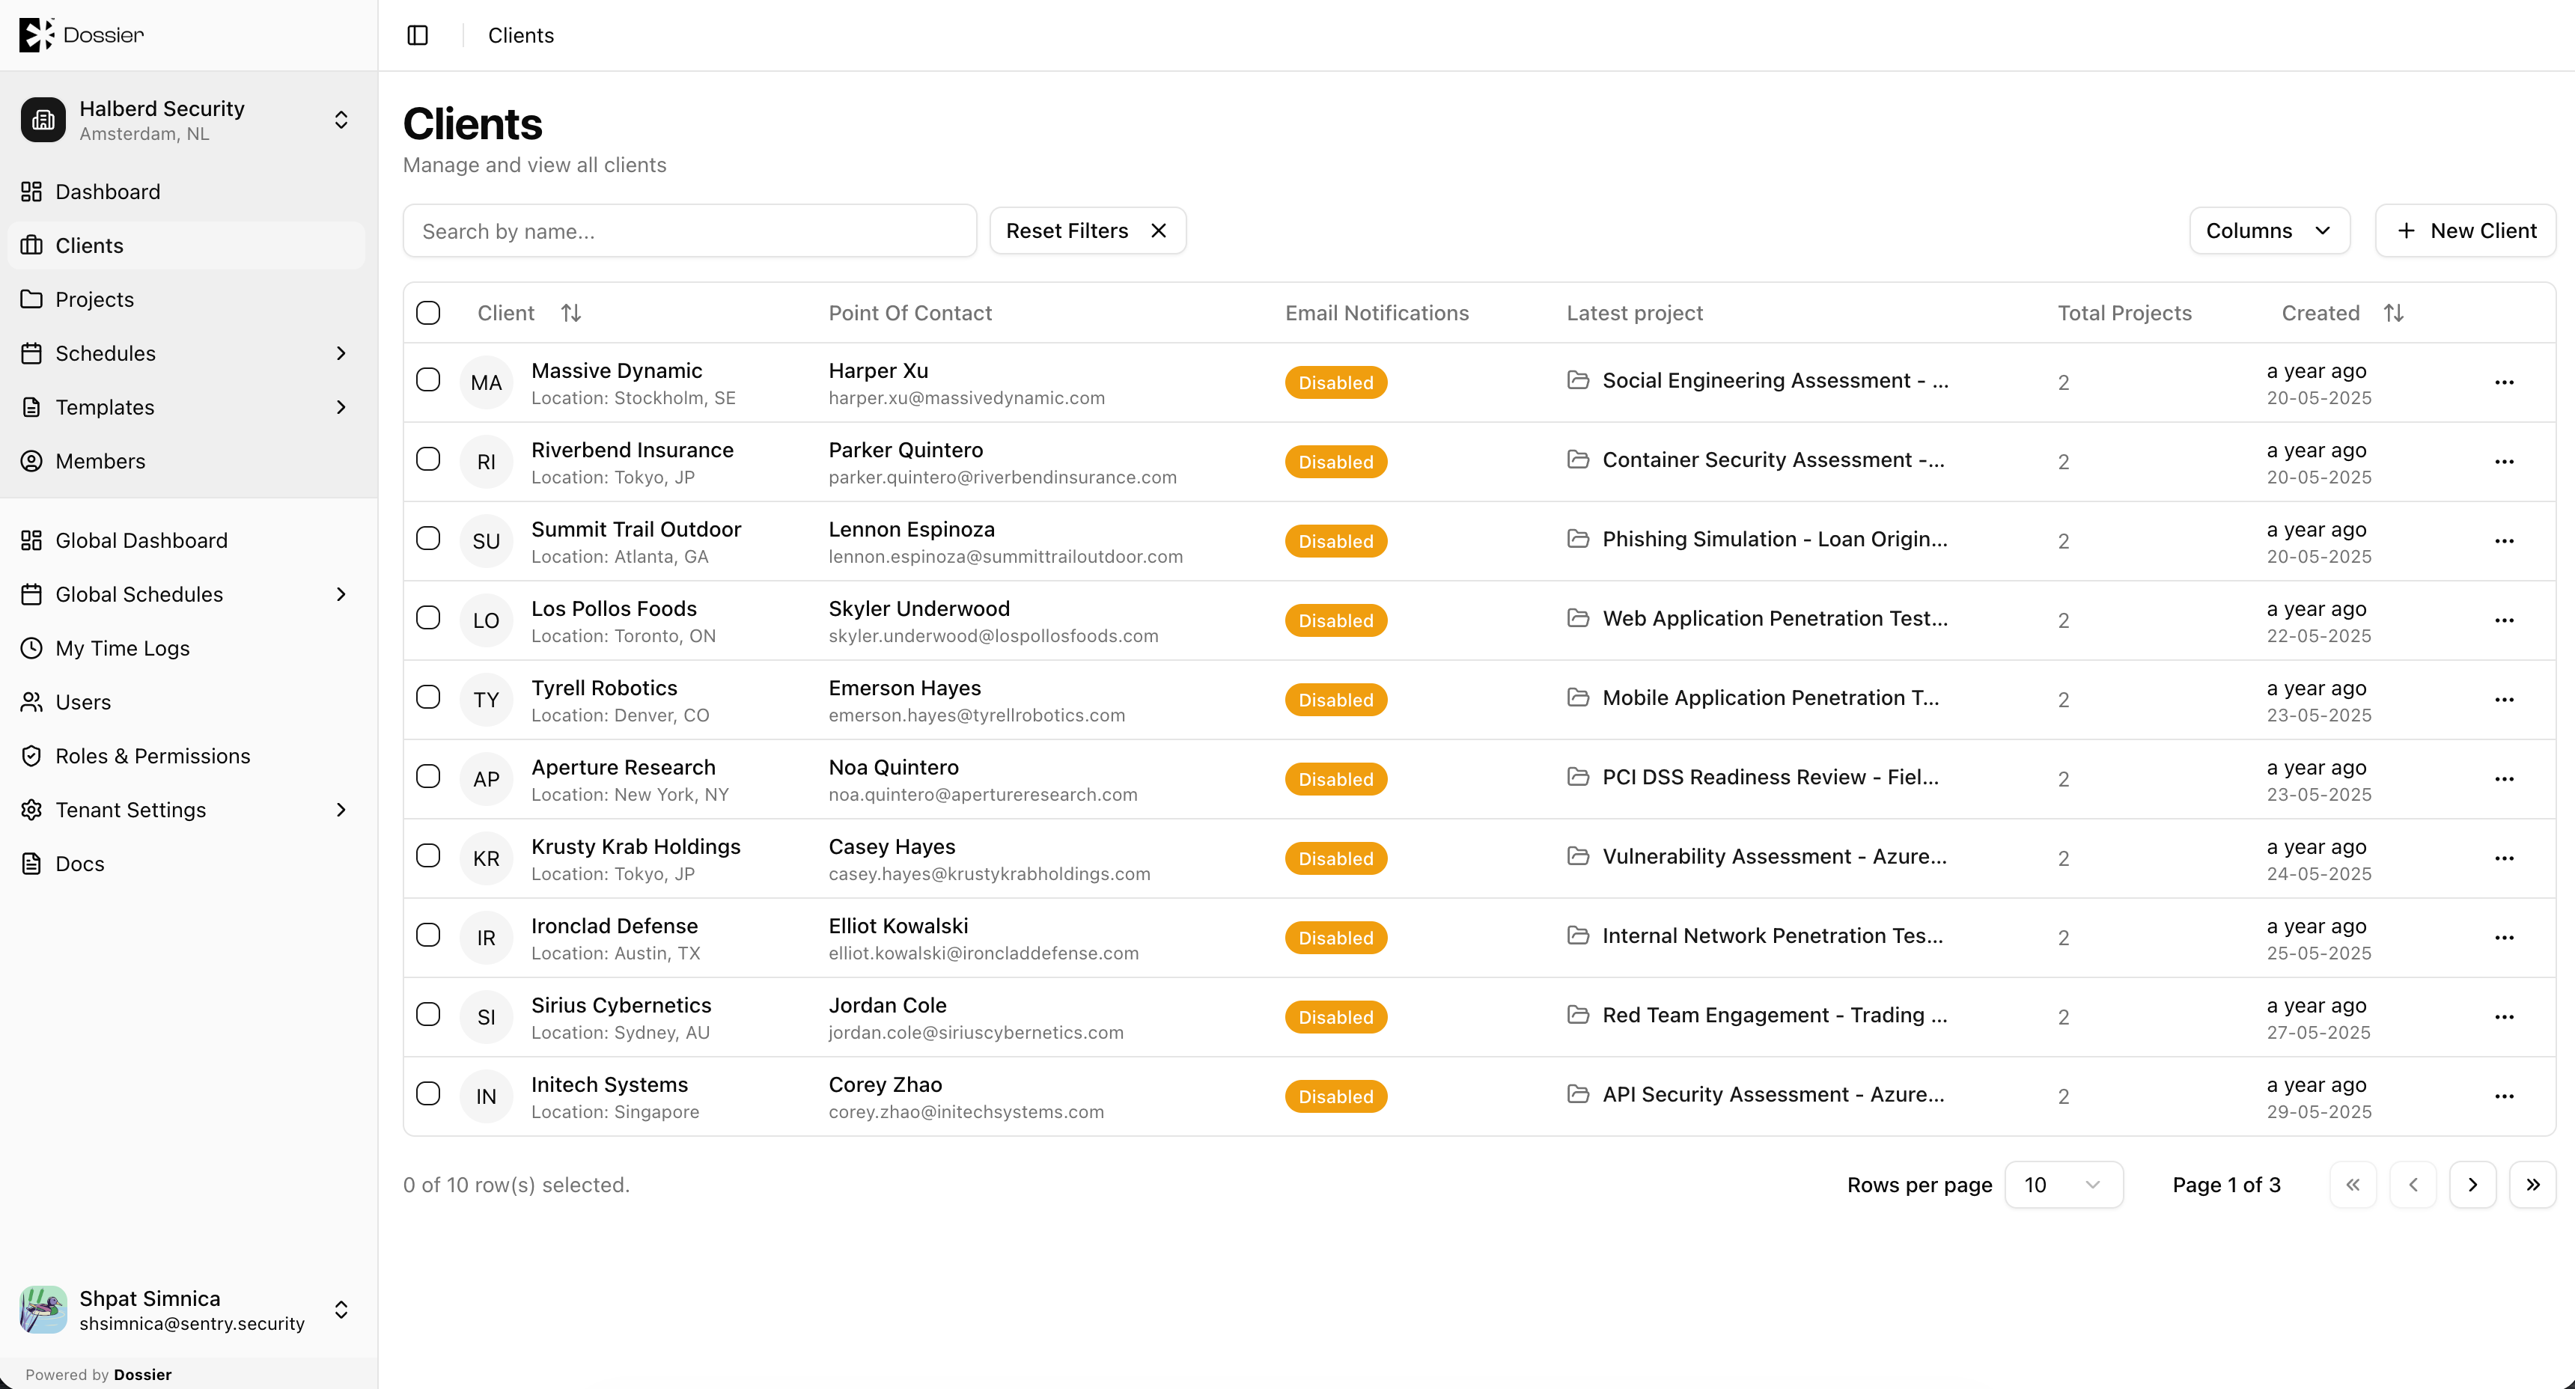The height and width of the screenshot is (1389, 2575).
Task: Click the Halberd Security building icon
Action: [43, 120]
